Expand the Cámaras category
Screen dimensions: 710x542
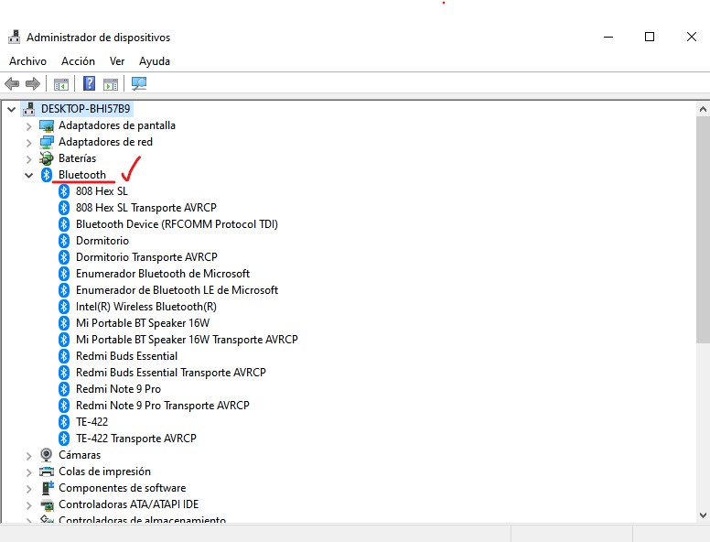pyautogui.click(x=28, y=455)
